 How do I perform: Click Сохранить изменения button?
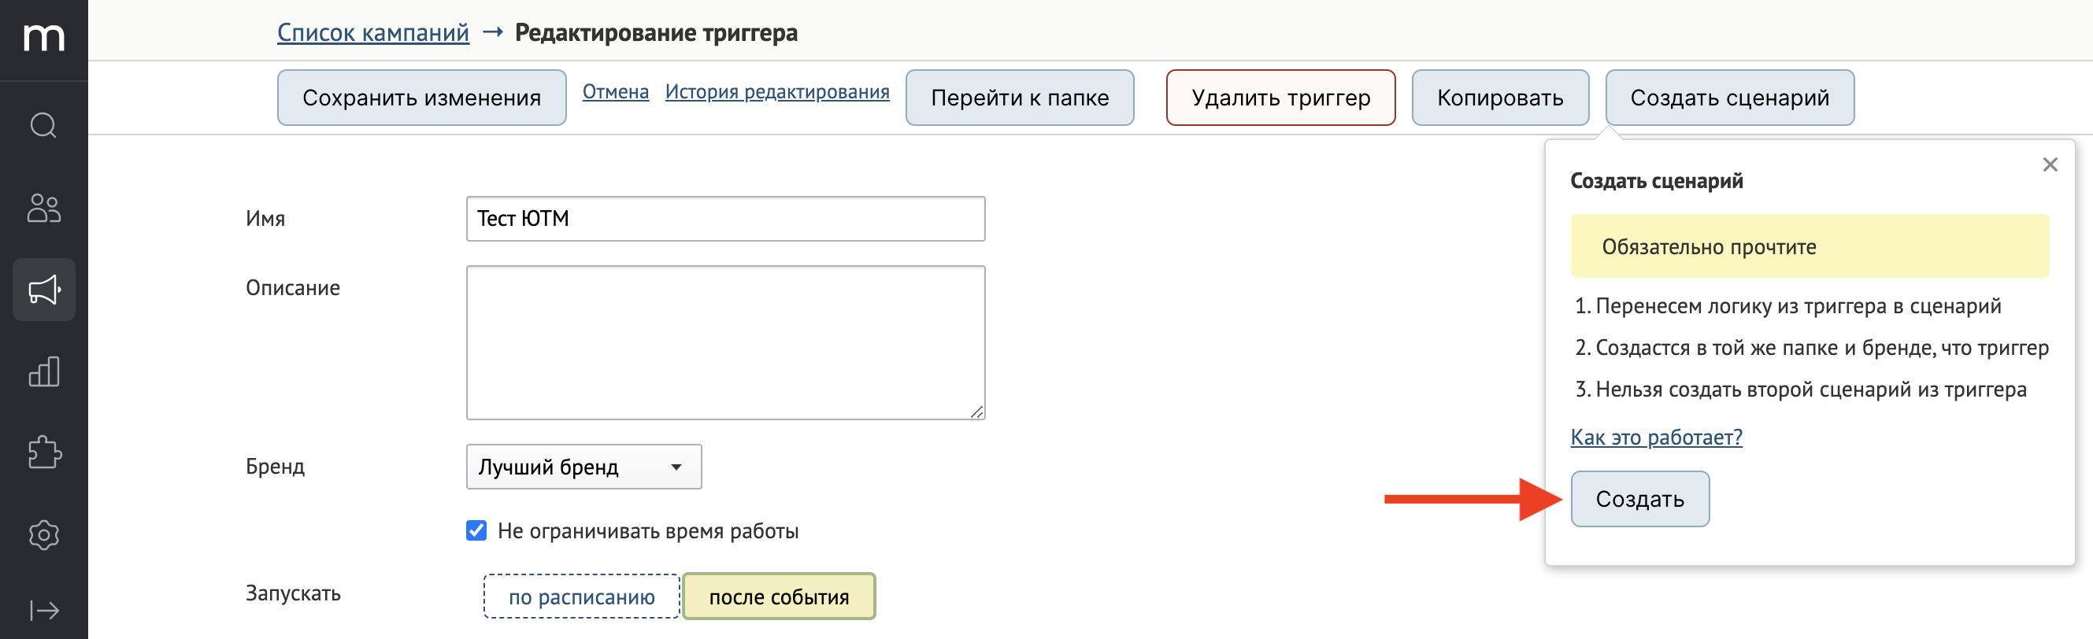pos(422,98)
